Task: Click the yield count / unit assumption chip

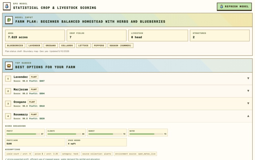Action: tap(19, 154)
